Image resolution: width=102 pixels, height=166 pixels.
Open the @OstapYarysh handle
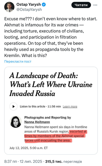click(29, 10)
